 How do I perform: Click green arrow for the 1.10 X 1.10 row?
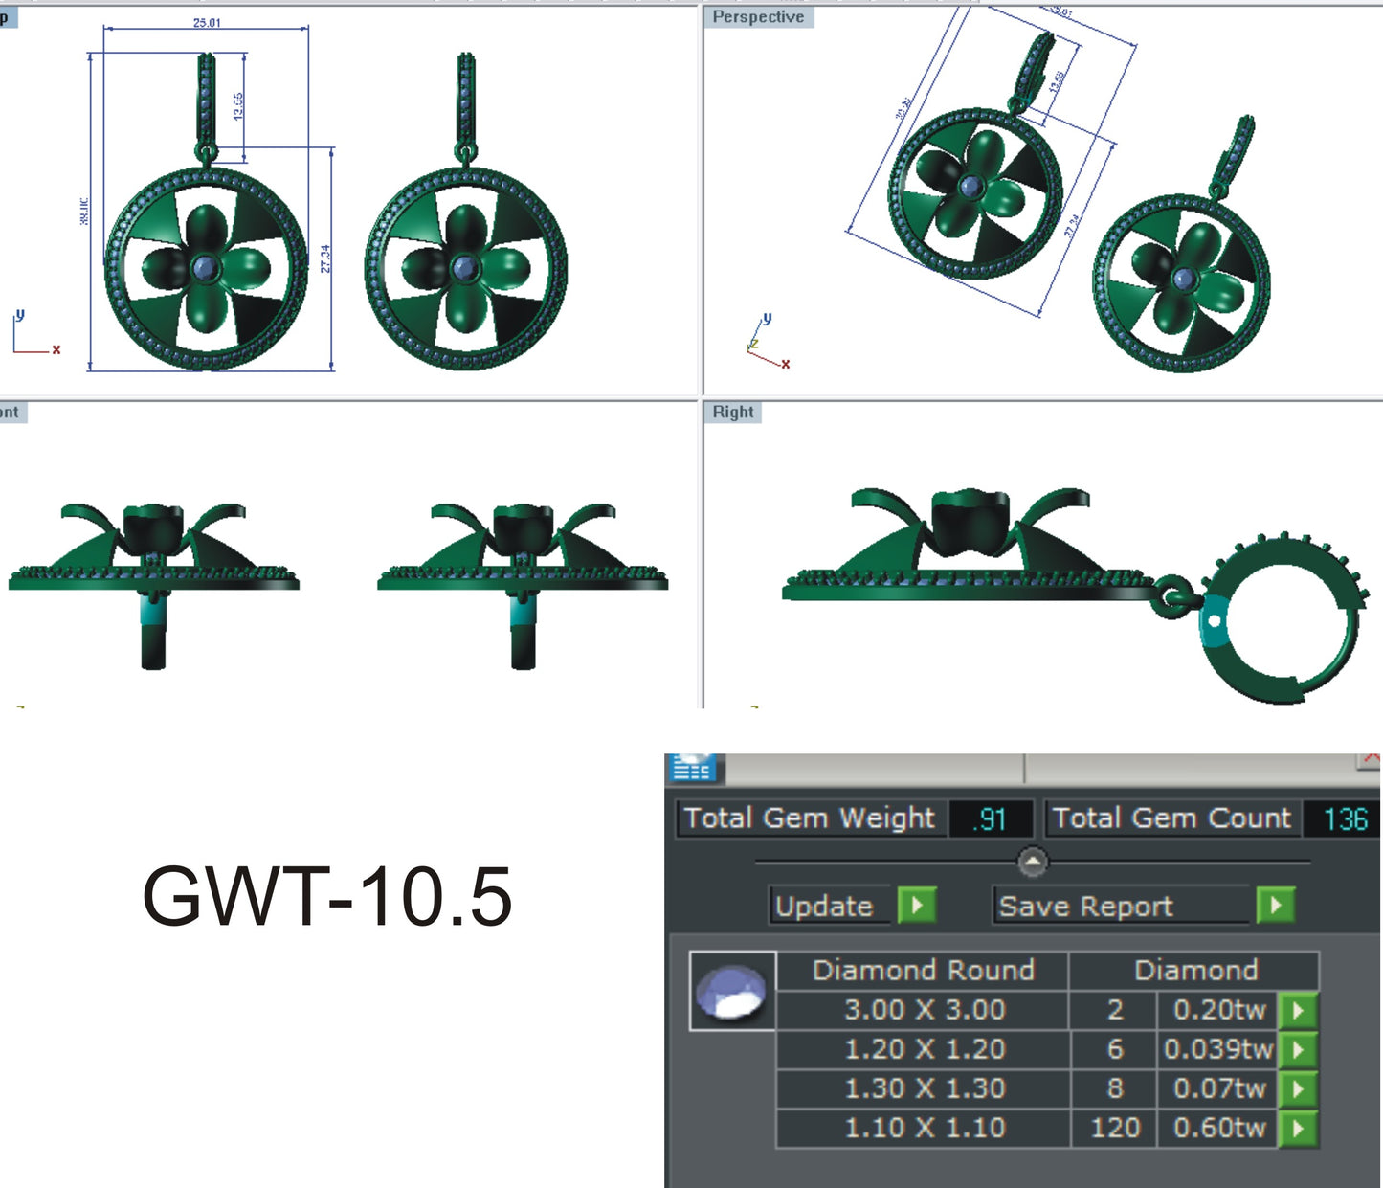point(1298,1128)
